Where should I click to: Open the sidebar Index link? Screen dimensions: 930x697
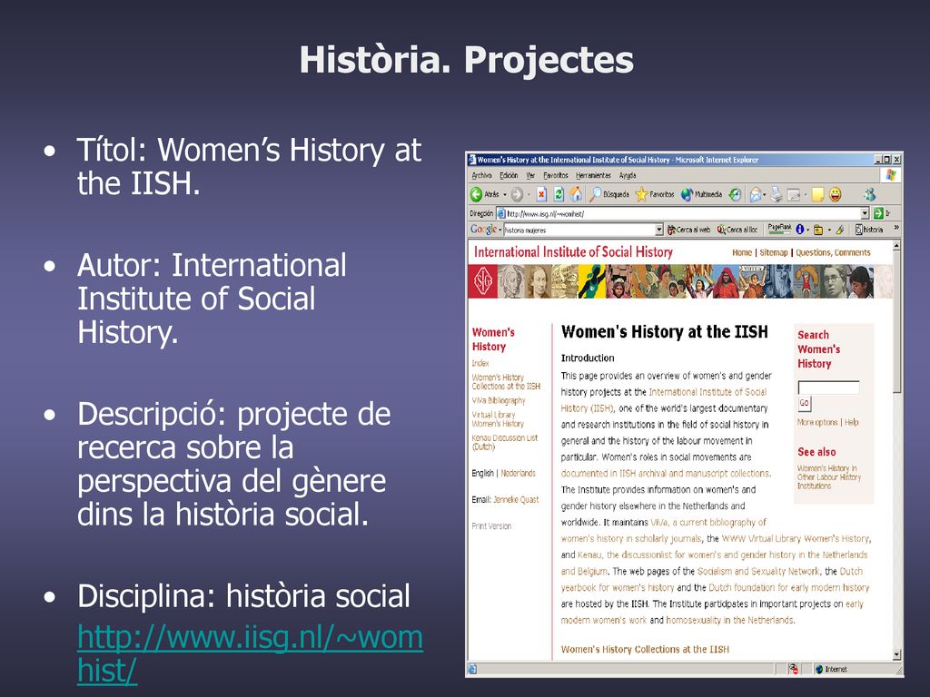[480, 363]
